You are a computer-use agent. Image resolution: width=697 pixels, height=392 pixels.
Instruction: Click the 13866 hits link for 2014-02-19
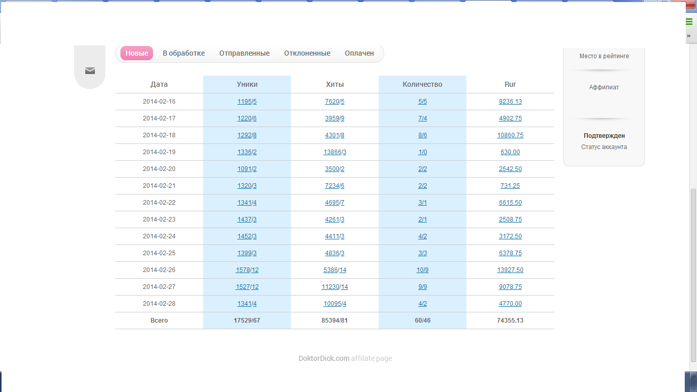[x=332, y=152]
